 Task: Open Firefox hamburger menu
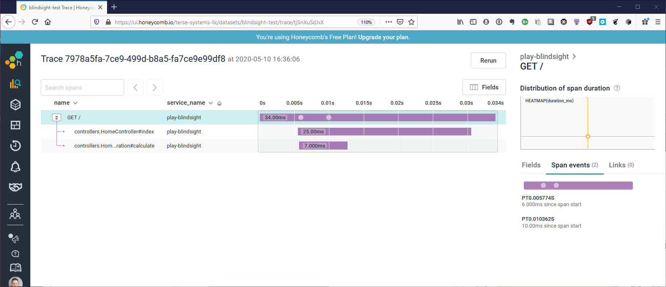click(x=658, y=22)
